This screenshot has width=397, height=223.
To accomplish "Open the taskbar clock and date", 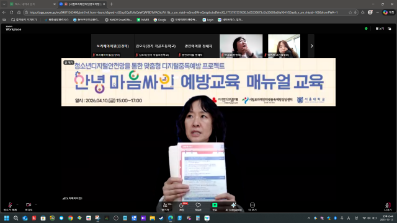I will tap(387, 218).
